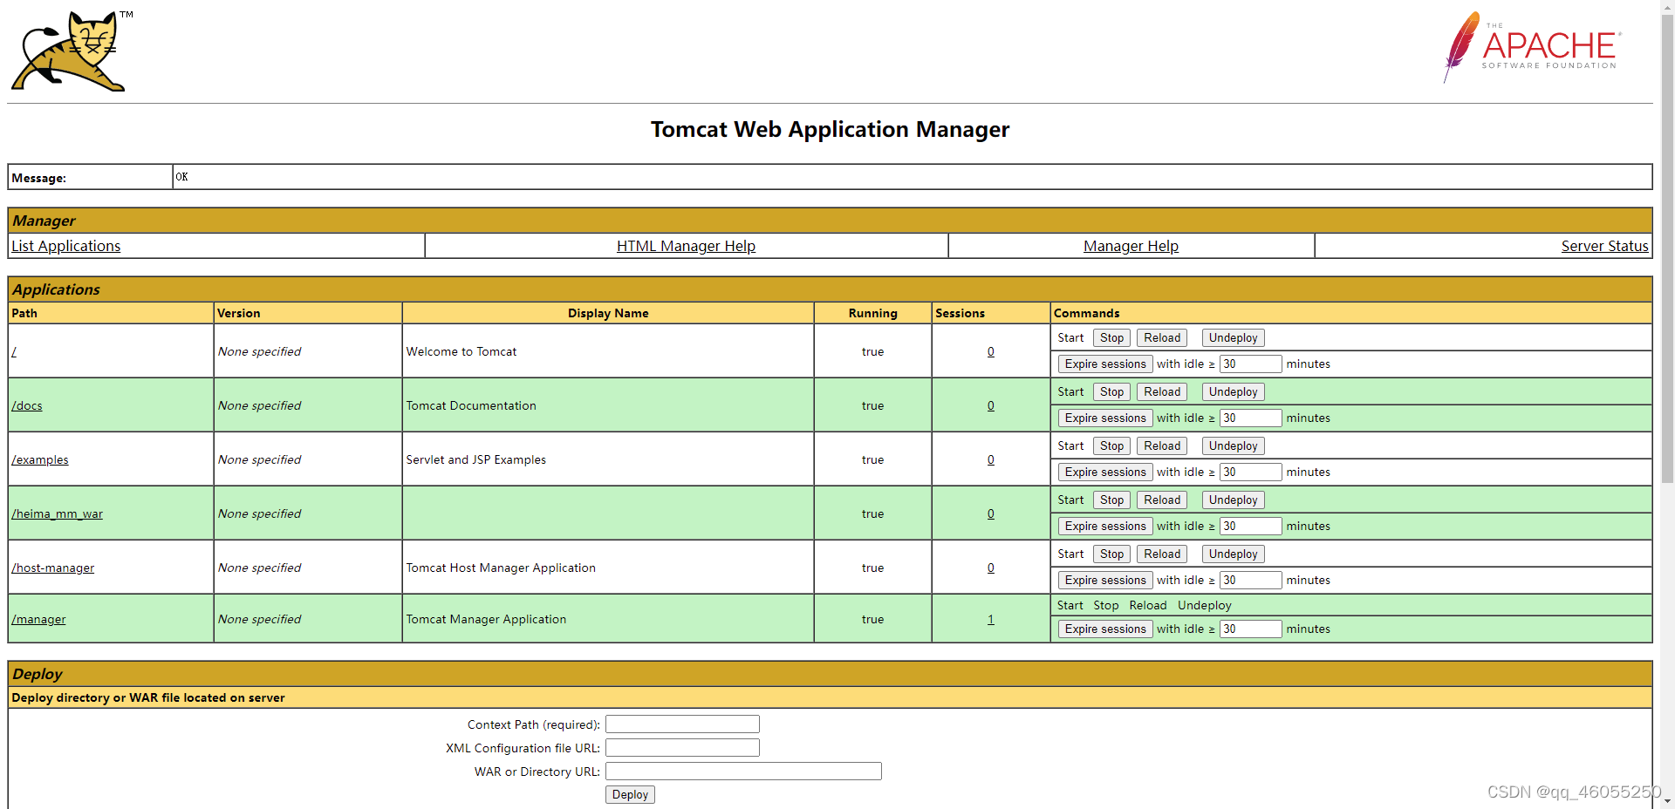Image resolution: width=1675 pixels, height=809 pixels.
Task: Undeploy the root / application
Action: (x=1233, y=337)
